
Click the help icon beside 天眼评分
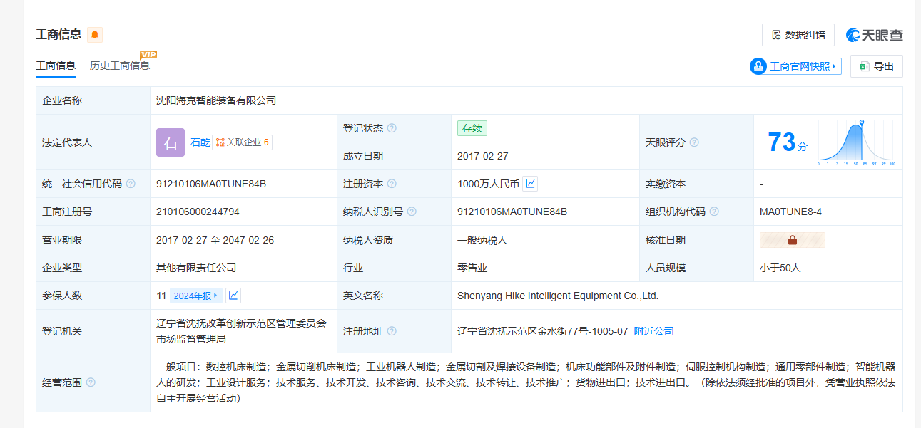694,142
